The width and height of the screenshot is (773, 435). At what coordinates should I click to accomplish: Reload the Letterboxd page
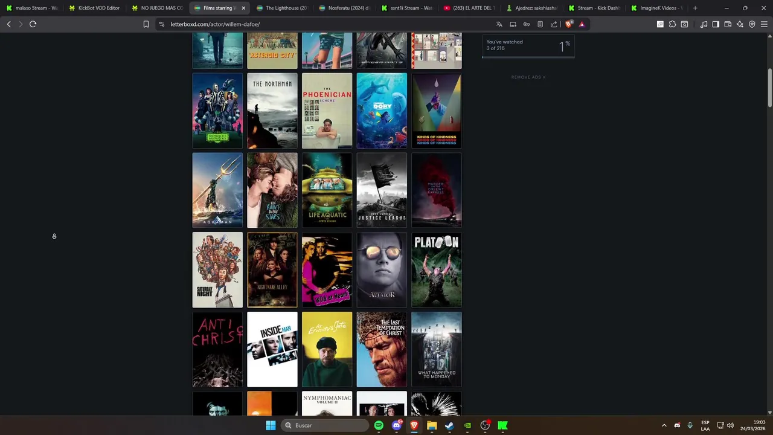click(33, 24)
